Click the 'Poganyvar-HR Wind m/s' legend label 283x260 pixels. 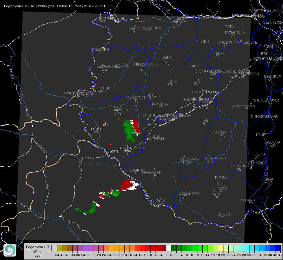coord(37,252)
